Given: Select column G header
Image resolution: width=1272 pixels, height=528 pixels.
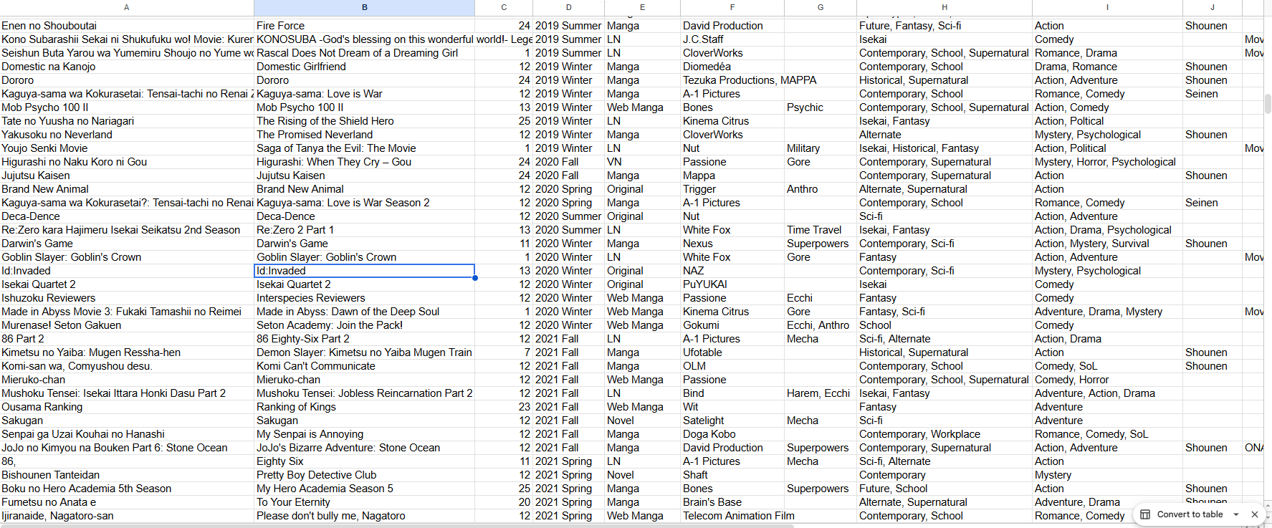Looking at the screenshot, I should [x=821, y=7].
